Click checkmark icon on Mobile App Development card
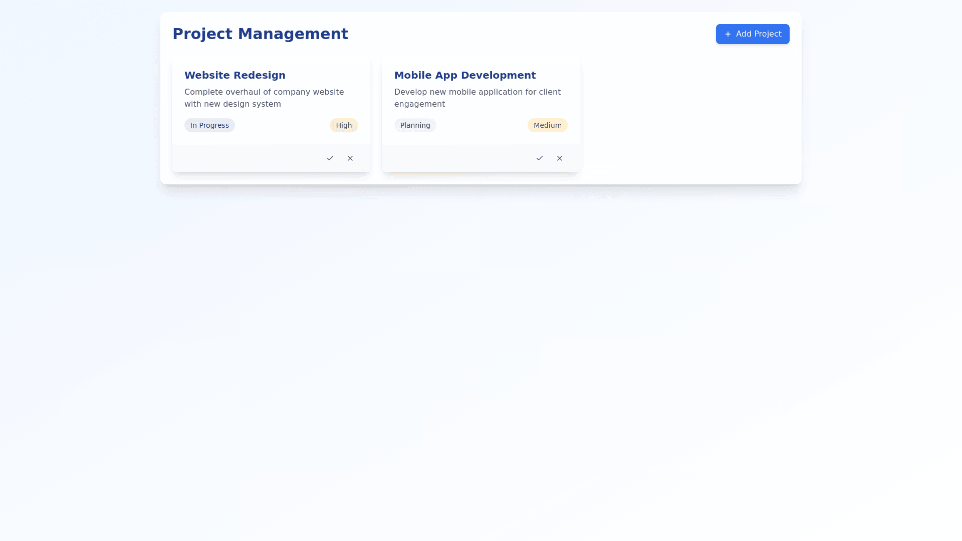This screenshot has width=962, height=541. (540, 158)
